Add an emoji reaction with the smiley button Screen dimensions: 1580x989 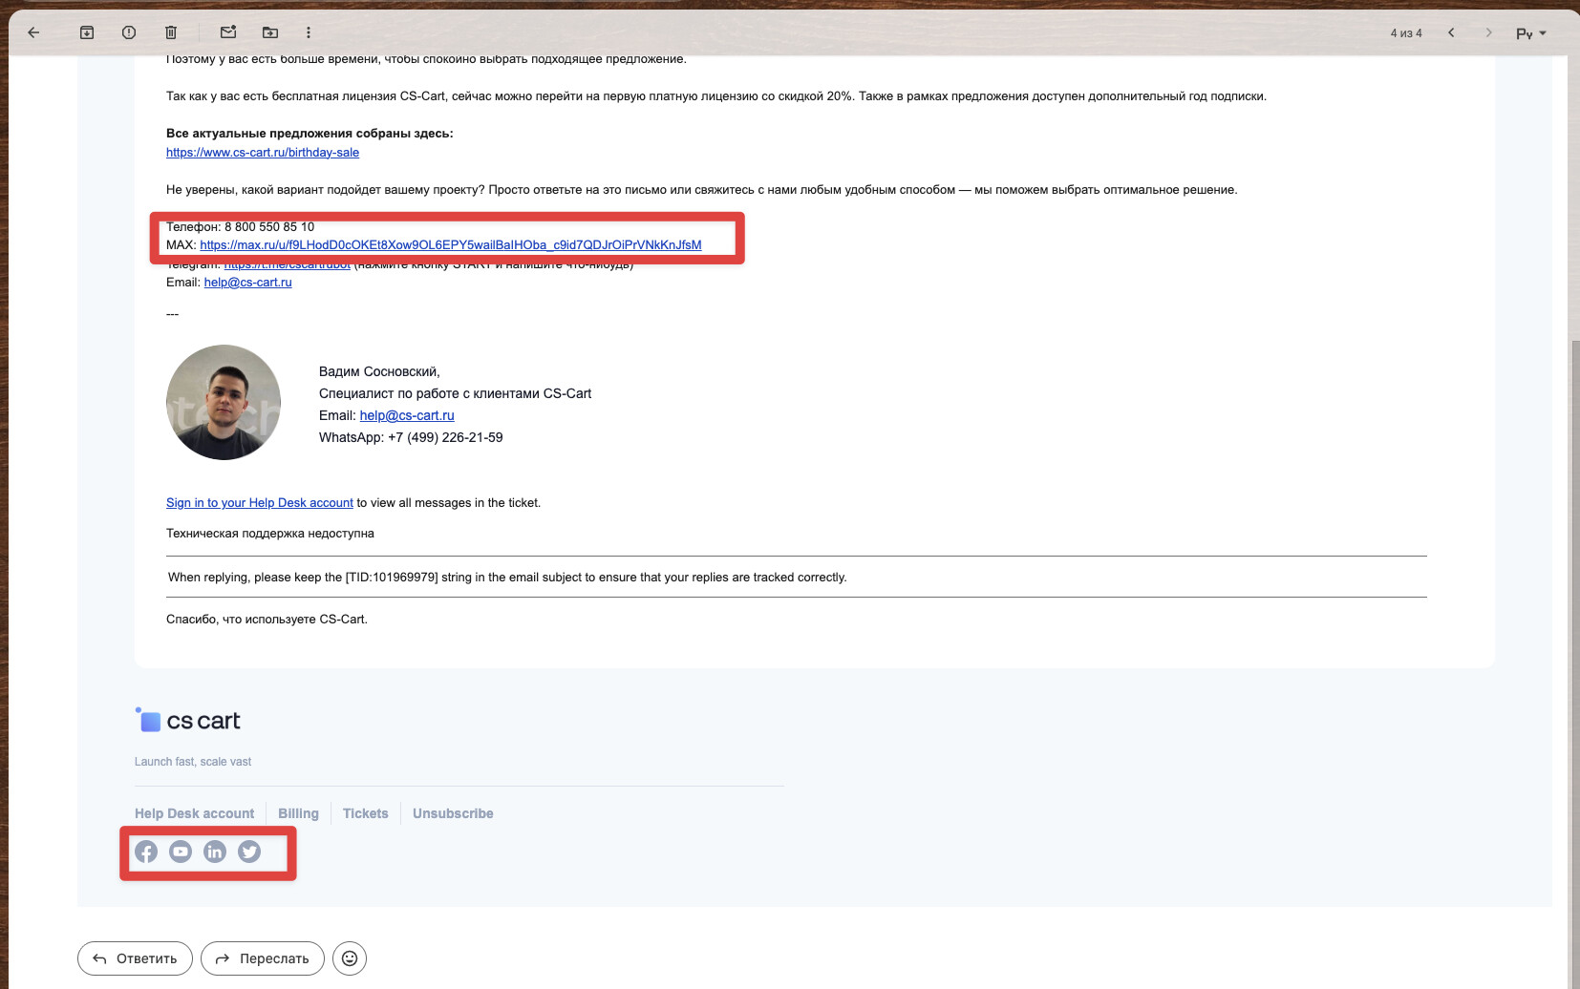pyautogui.click(x=350, y=958)
